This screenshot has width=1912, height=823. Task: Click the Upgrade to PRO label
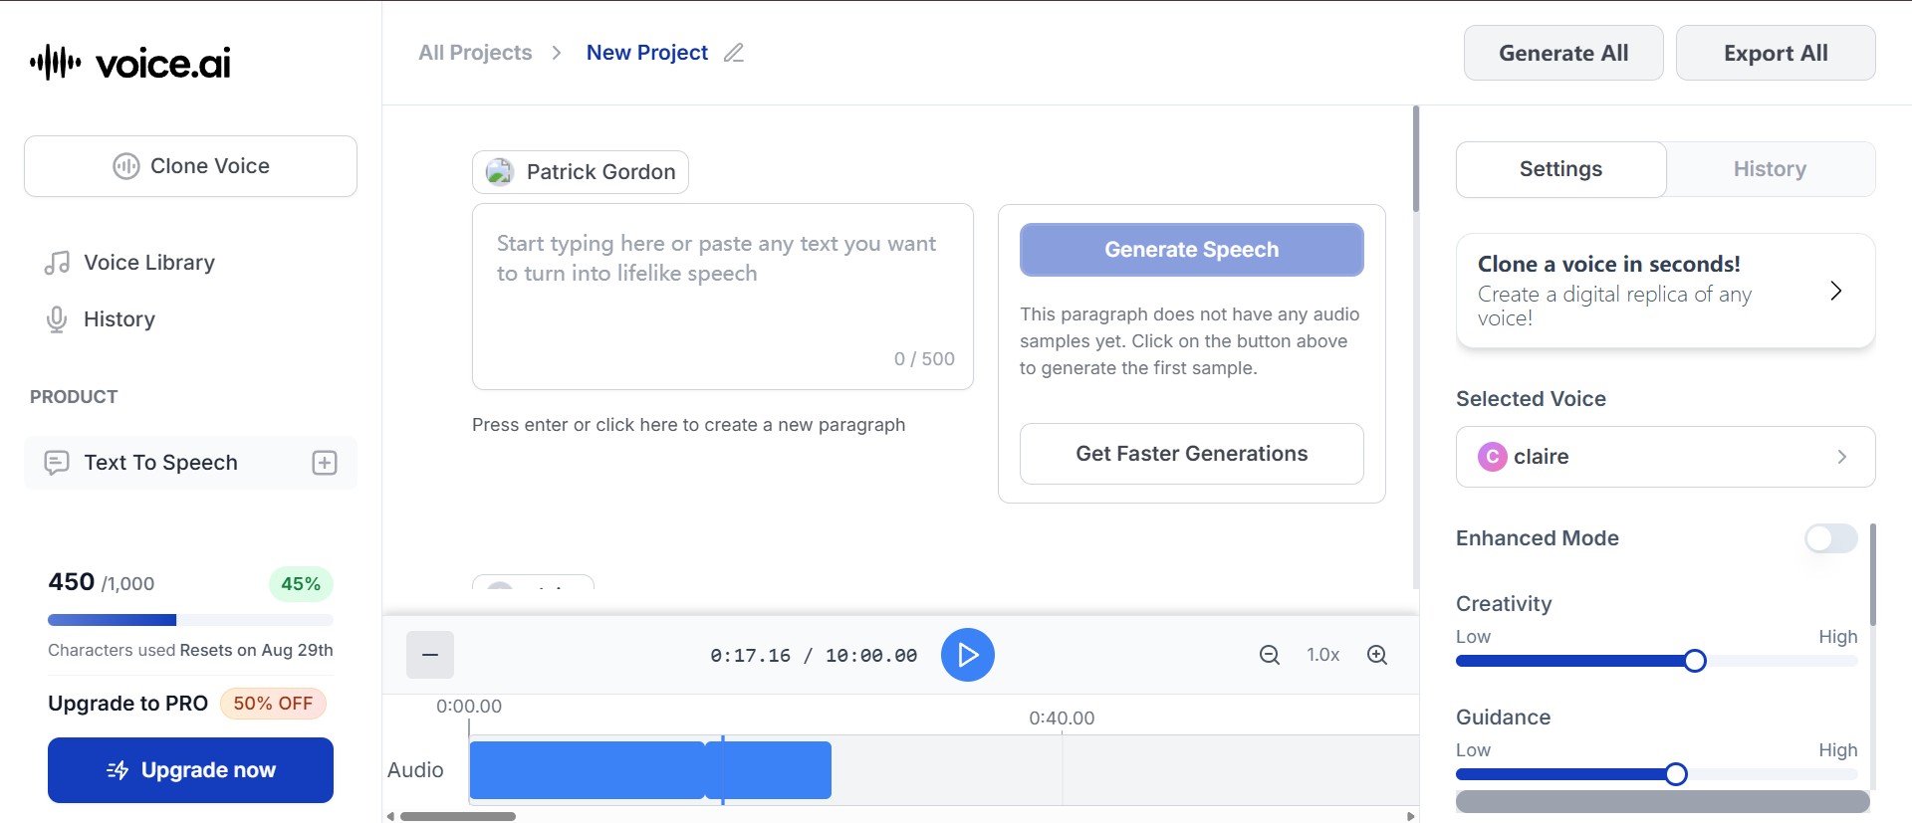[x=127, y=704]
